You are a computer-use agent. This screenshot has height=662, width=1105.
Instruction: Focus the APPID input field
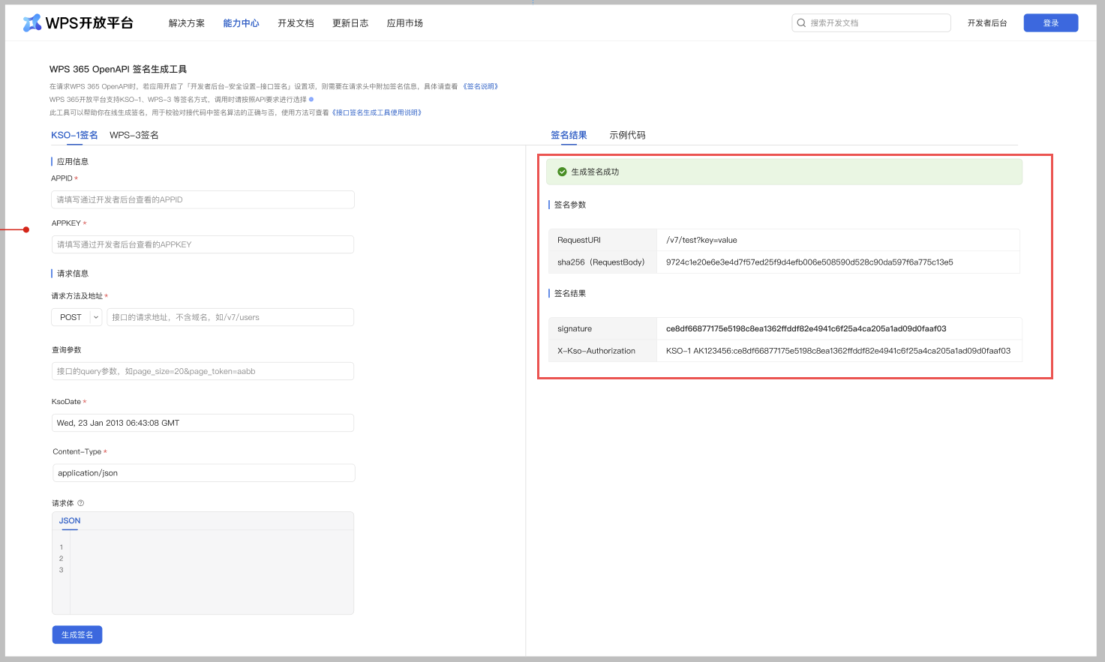[203, 199]
